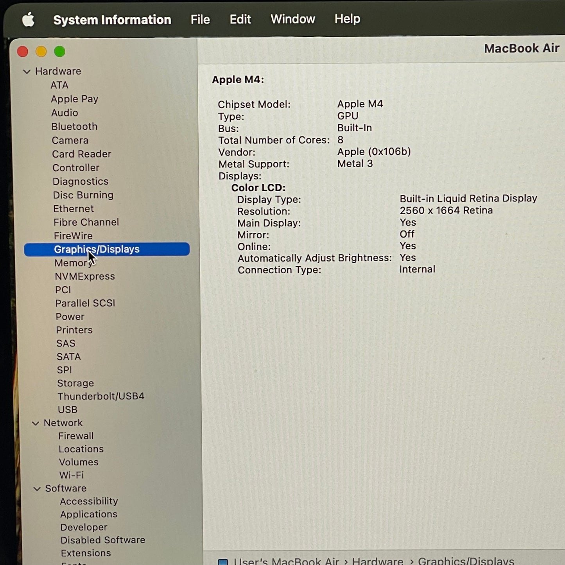The height and width of the screenshot is (565, 565).
Task: Select ATA in the sidebar
Action: 59,85
